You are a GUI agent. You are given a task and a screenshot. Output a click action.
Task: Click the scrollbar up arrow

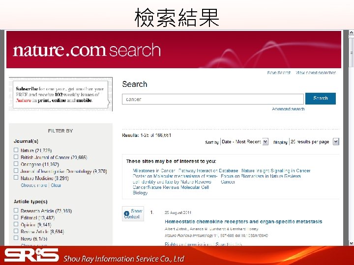pyautogui.click(x=351, y=33)
